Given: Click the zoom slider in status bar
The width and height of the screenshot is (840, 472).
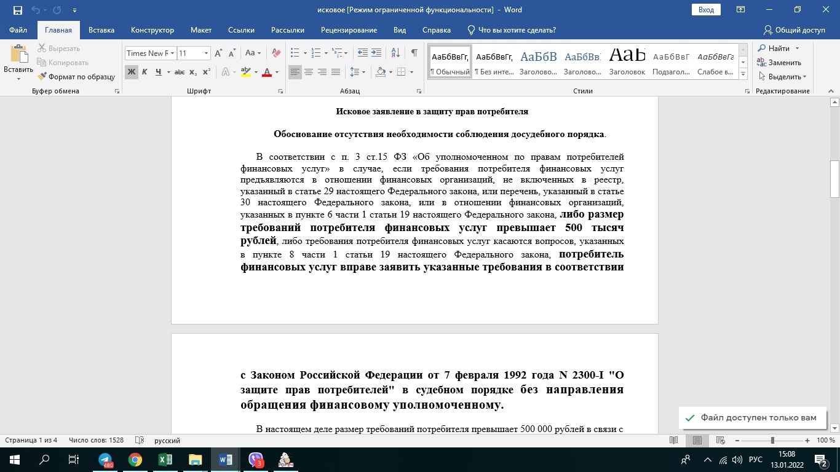Looking at the screenshot, I should point(772,441).
